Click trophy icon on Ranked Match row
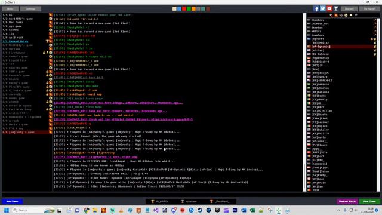382x215 pixels. pyautogui.click(x=48, y=41)
